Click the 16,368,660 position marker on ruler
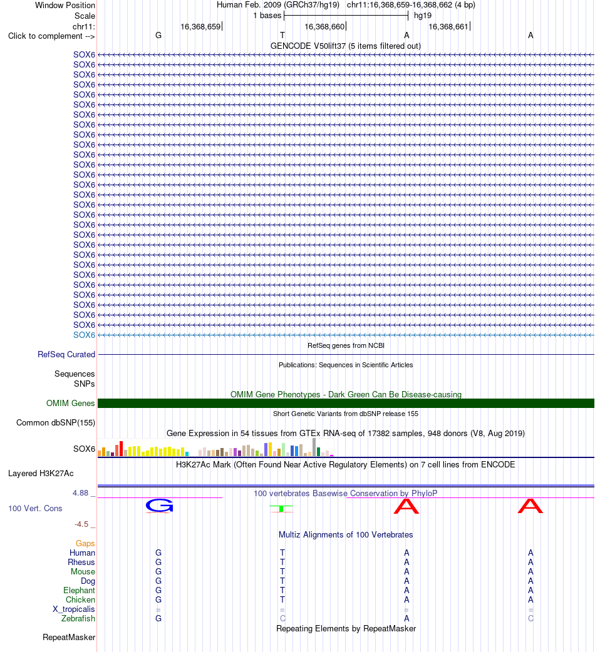This screenshot has width=595, height=652. [x=325, y=27]
